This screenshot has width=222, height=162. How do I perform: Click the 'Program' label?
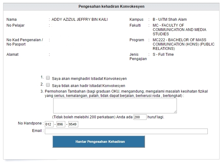[137, 40]
